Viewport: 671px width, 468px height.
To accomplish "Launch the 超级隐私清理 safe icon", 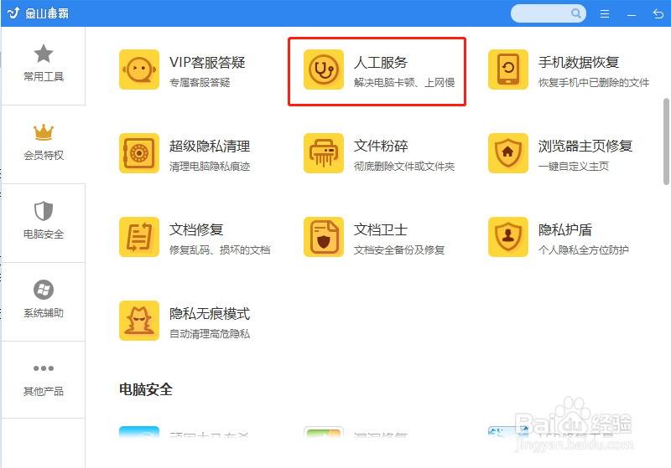I will 139,153.
